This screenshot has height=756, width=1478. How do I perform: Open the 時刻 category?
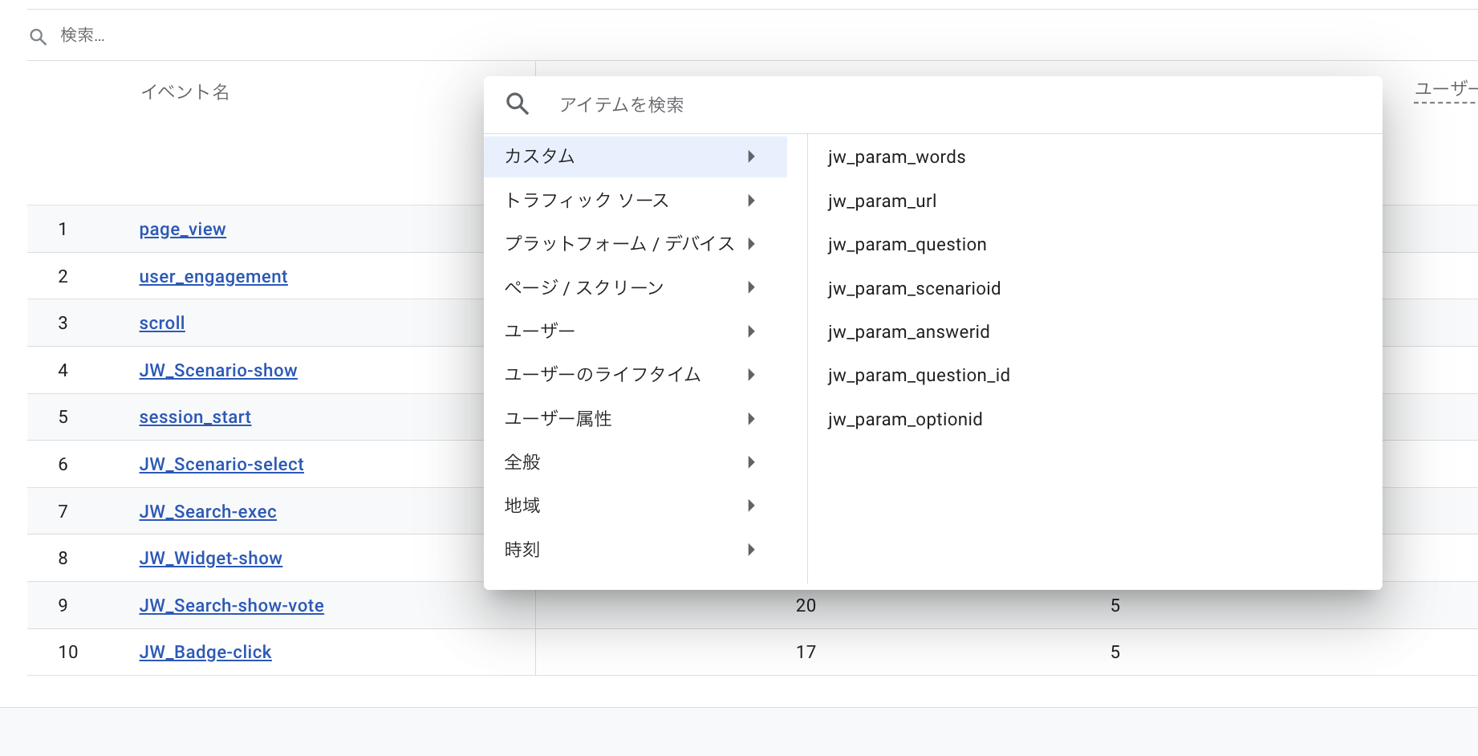tap(635, 550)
